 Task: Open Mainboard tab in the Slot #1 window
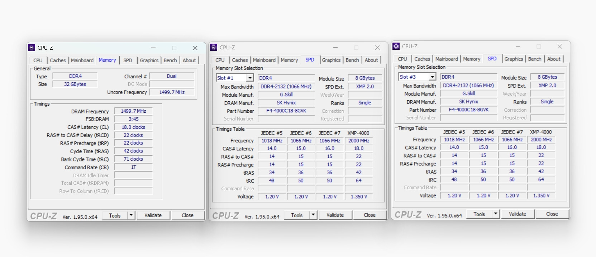(x=264, y=60)
